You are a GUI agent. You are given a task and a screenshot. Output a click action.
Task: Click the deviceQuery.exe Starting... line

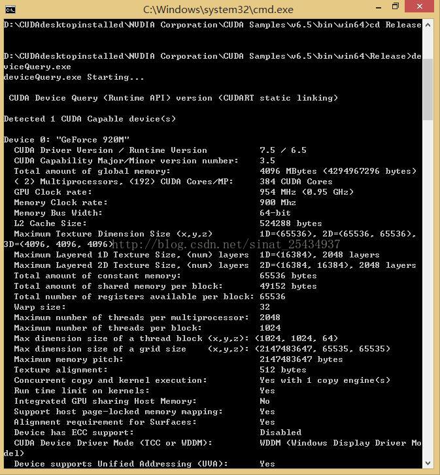74,77
